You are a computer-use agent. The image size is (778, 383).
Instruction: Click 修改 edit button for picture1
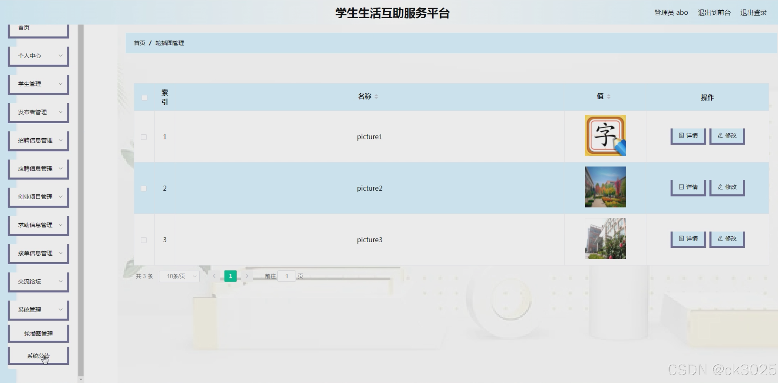click(727, 136)
